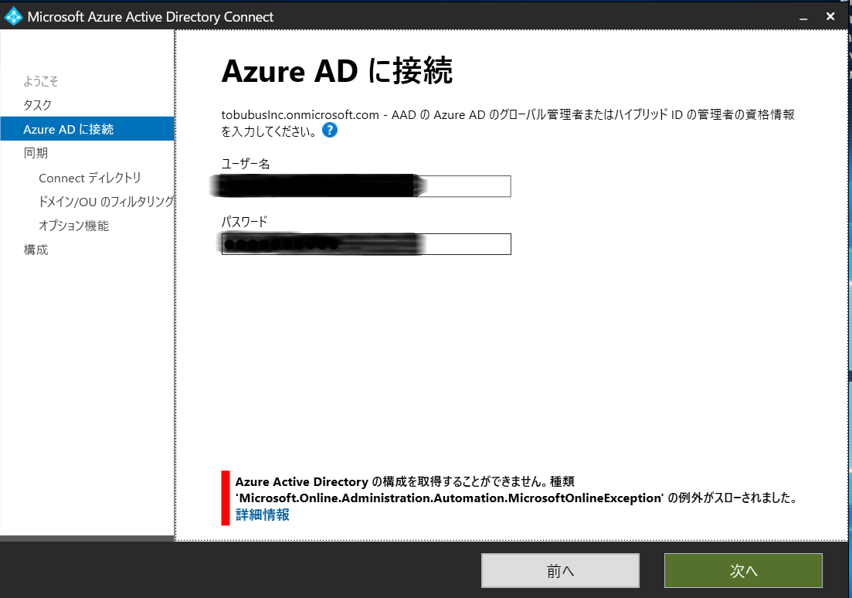This screenshot has width=852, height=598.
Task: Click the Azure AD に接続 page heading
Action: tap(337, 71)
